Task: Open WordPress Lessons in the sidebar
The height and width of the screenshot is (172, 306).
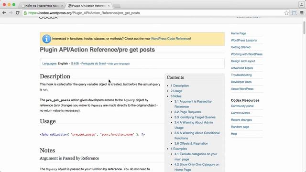Action: click(244, 40)
